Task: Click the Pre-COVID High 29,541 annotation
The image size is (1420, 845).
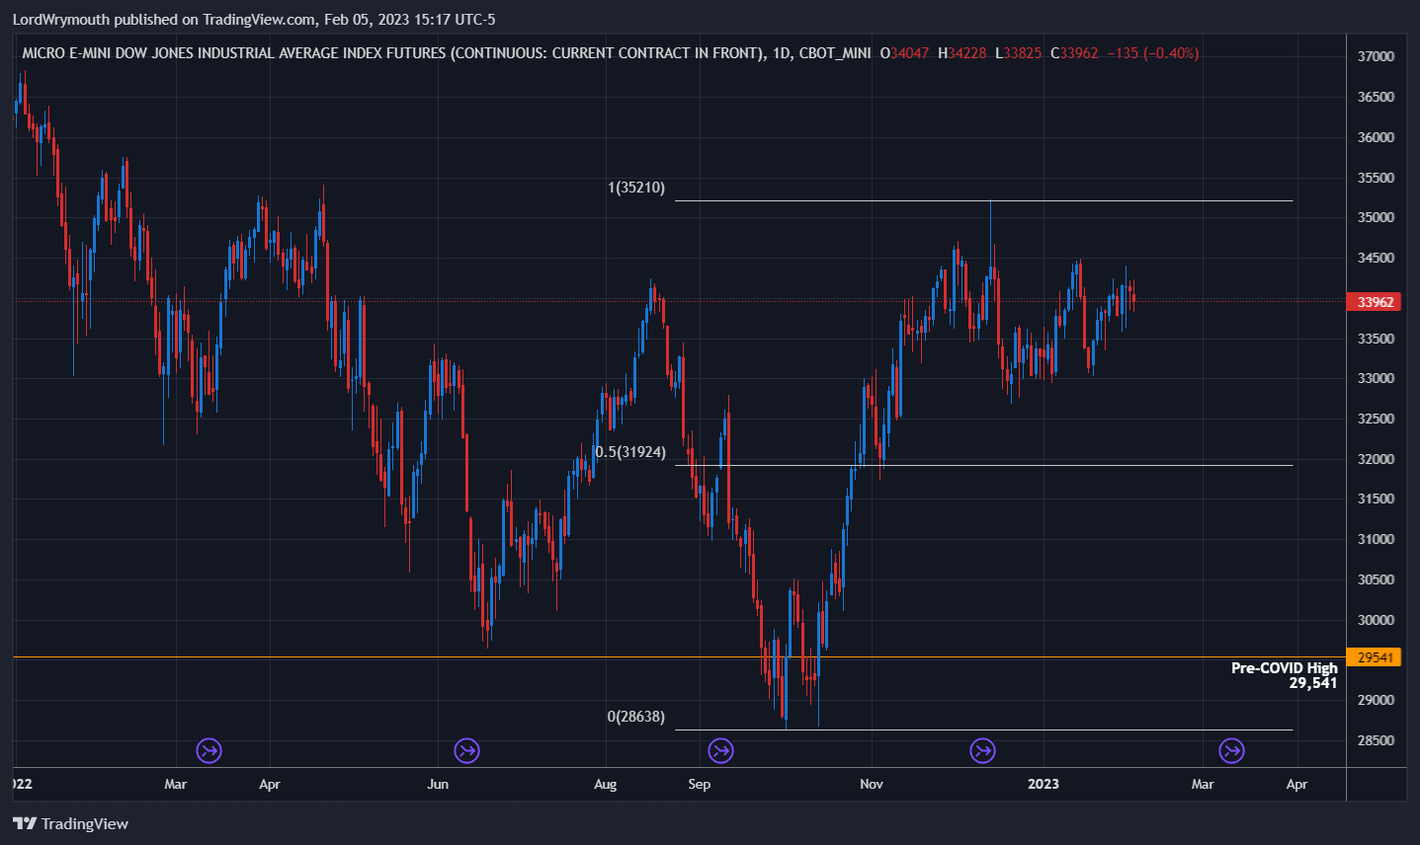Action: 1284,675
